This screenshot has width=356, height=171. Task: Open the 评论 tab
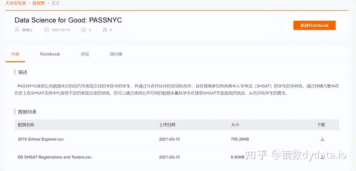tap(85, 54)
